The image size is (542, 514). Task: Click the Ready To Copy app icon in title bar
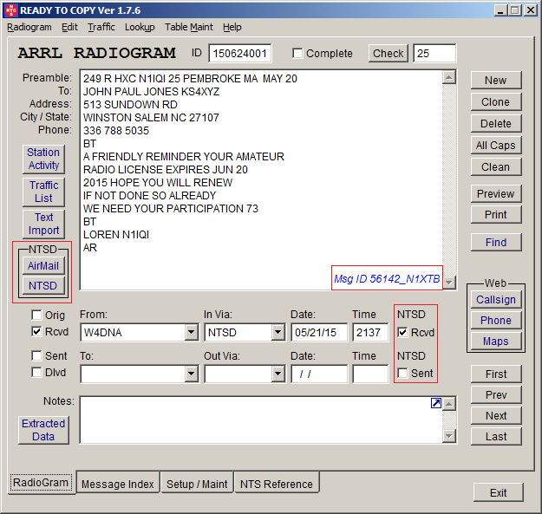tap(11, 10)
